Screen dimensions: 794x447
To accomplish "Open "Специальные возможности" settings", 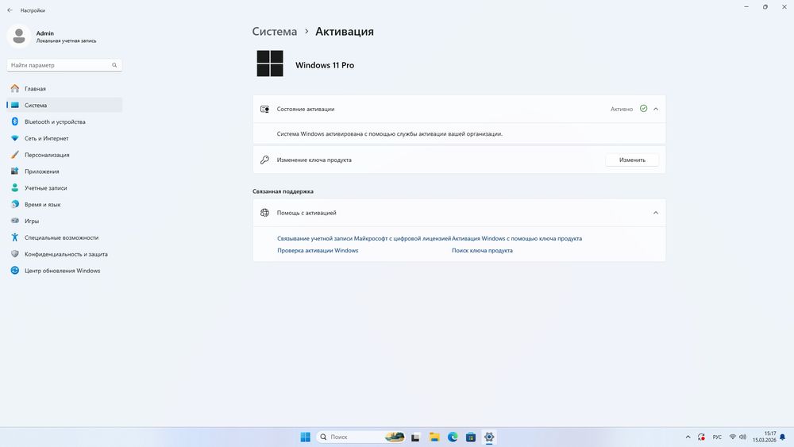I will point(64,237).
